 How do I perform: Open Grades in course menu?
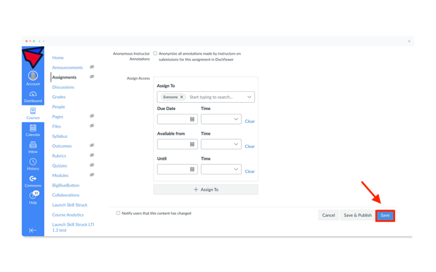(59, 97)
